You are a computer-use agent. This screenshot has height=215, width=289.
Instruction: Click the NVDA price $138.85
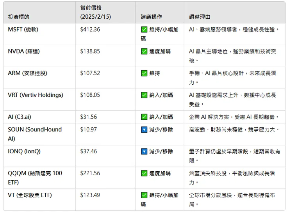pos(90,51)
